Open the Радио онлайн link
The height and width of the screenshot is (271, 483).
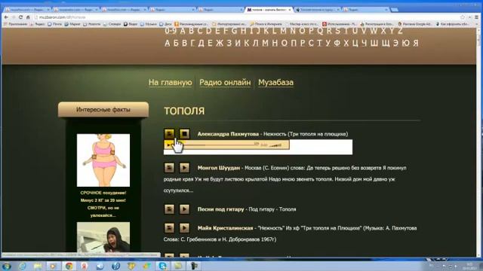(225, 82)
